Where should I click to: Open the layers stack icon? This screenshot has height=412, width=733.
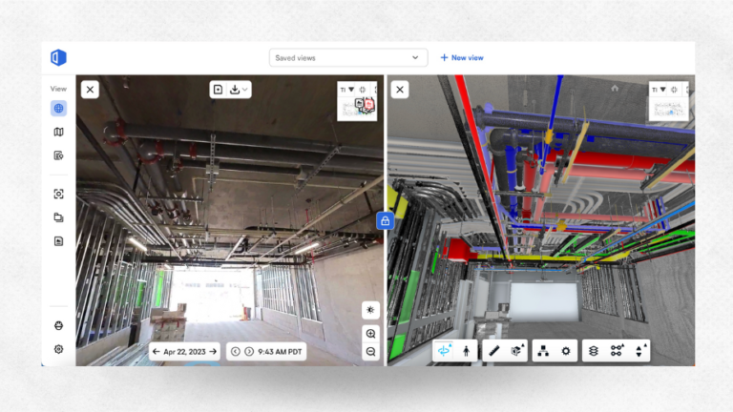click(x=594, y=351)
